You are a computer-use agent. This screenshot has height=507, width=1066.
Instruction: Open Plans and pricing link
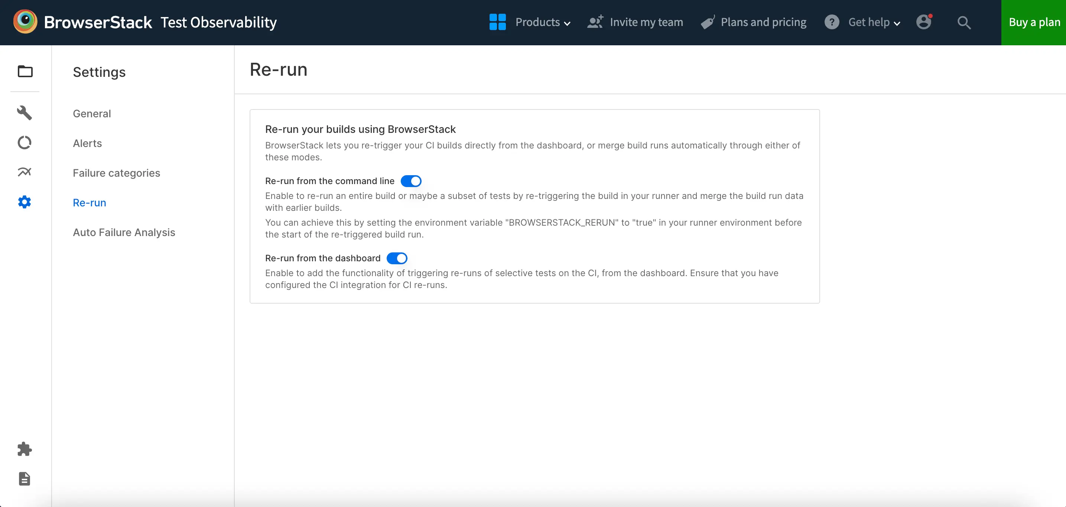click(x=764, y=22)
